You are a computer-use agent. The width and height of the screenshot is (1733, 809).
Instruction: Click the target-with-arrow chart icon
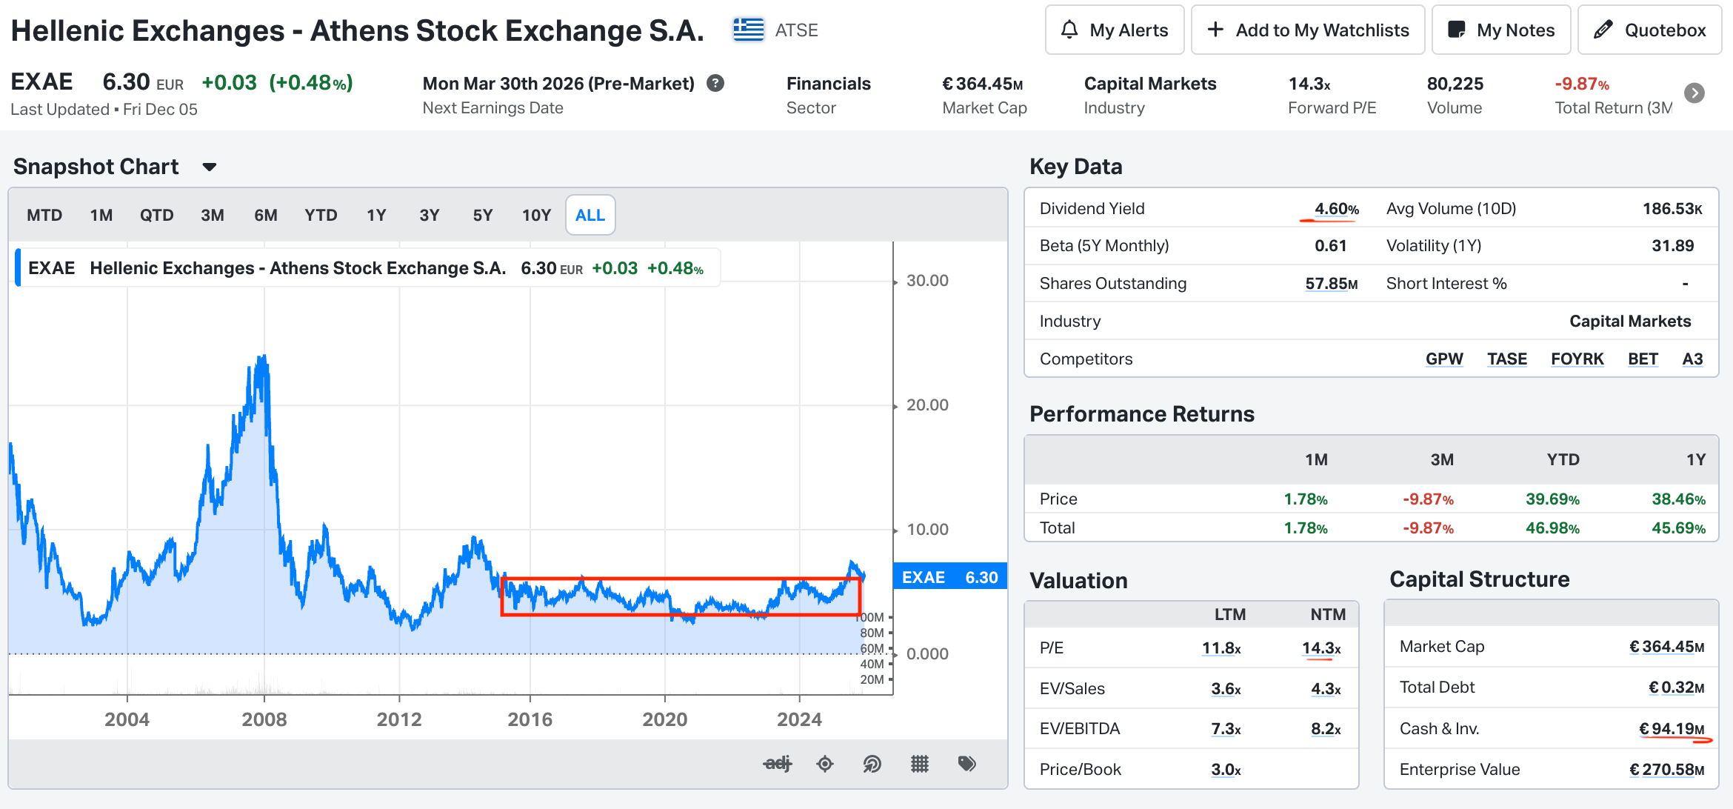(872, 764)
